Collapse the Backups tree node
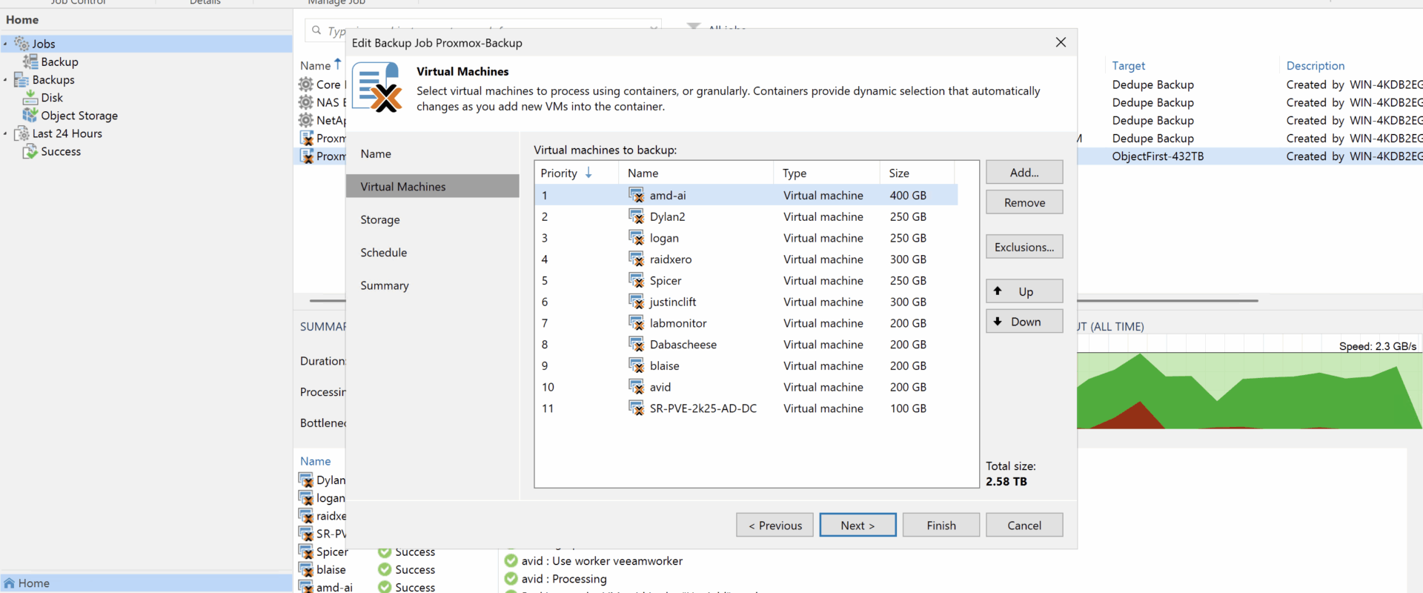The height and width of the screenshot is (593, 1423). tap(5, 79)
